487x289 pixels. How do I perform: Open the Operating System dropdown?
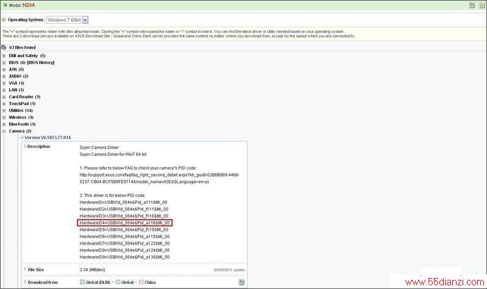(x=68, y=20)
